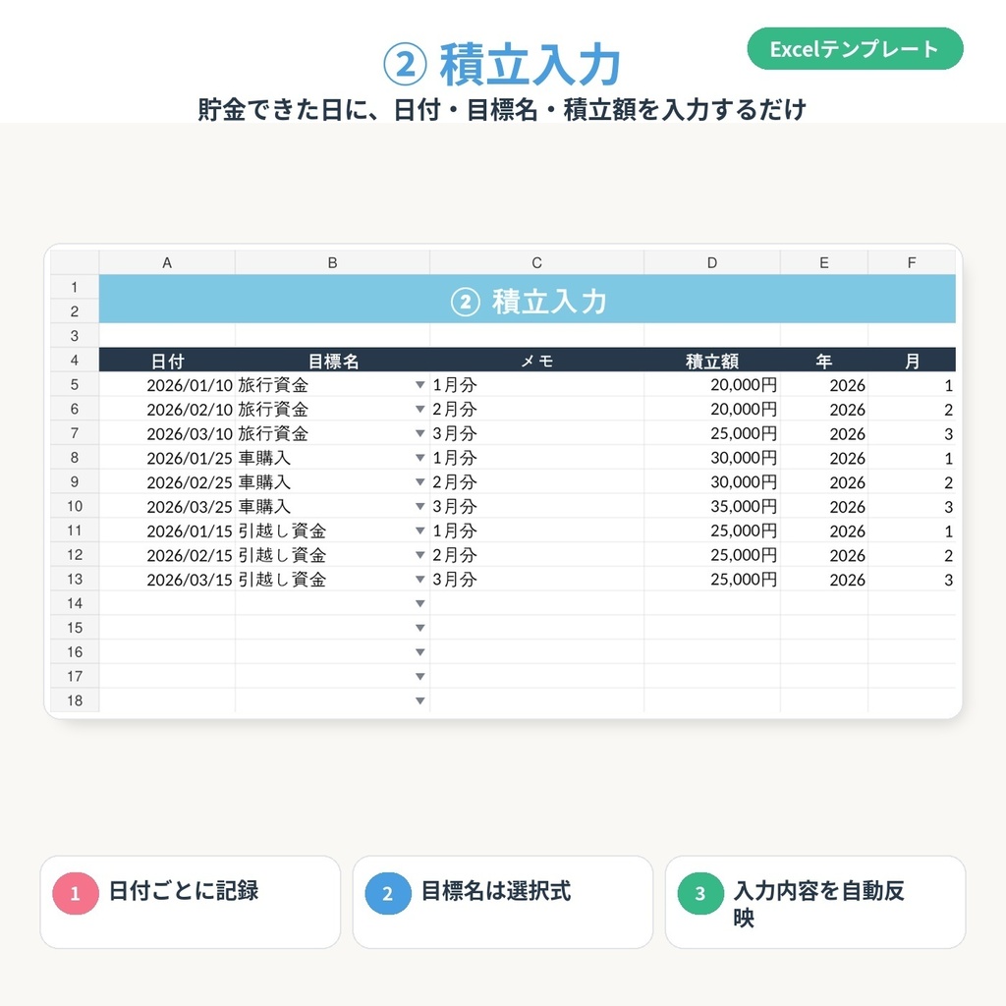Viewport: 1006px width, 1006px height.
Task: Select column A header
Action: pos(167,263)
